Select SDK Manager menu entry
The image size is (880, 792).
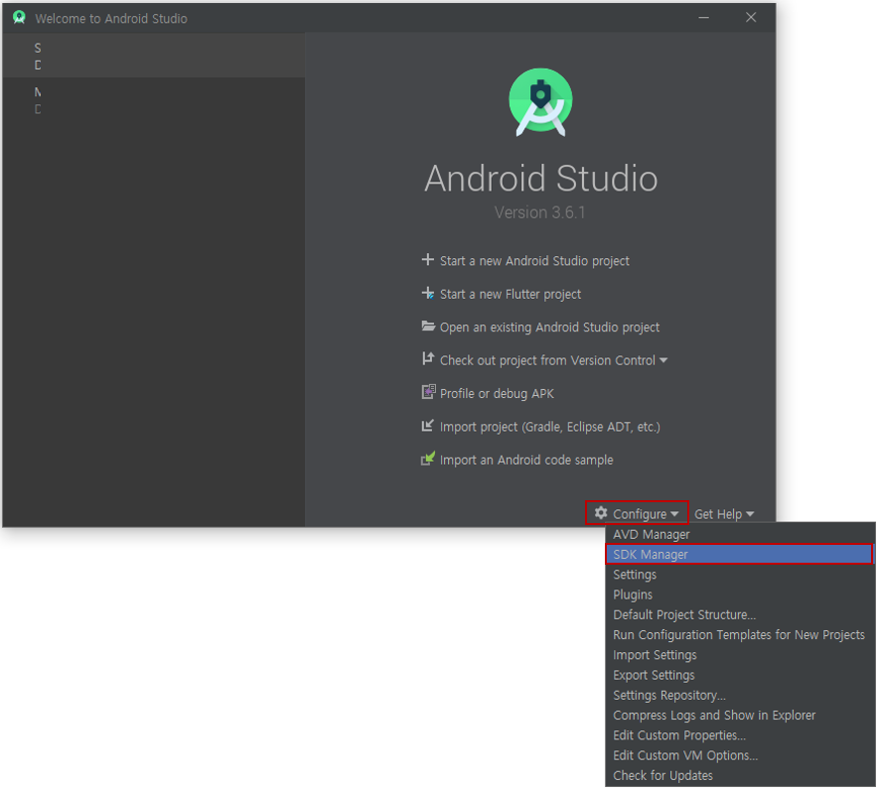(x=740, y=555)
